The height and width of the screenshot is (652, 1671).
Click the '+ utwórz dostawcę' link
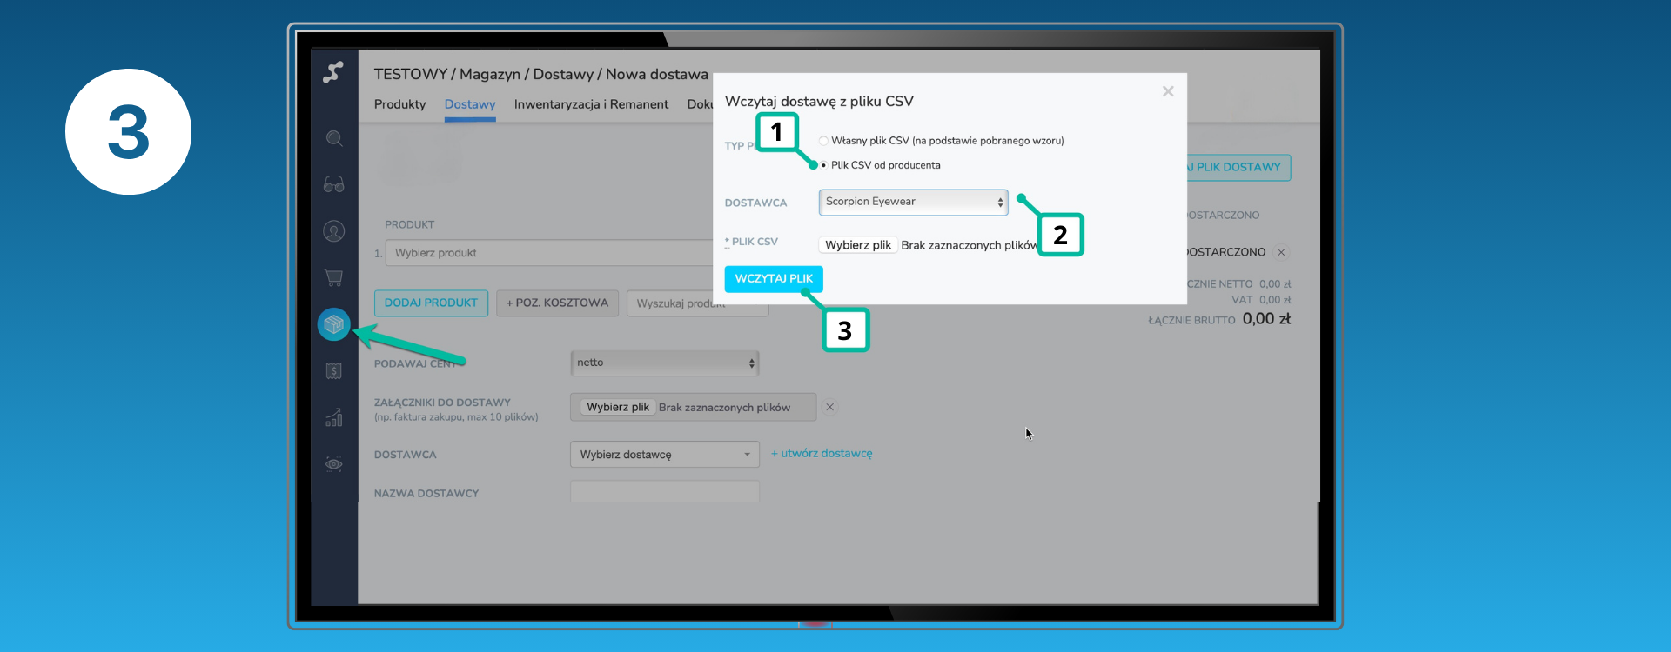click(x=822, y=454)
